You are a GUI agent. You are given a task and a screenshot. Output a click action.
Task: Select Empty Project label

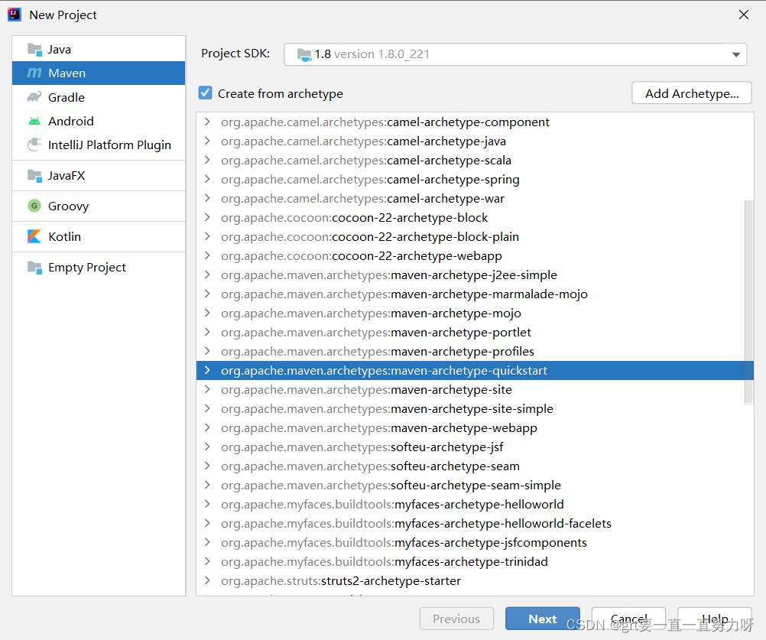tap(87, 267)
